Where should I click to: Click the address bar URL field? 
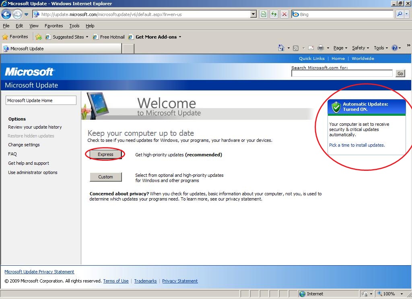tap(142, 14)
